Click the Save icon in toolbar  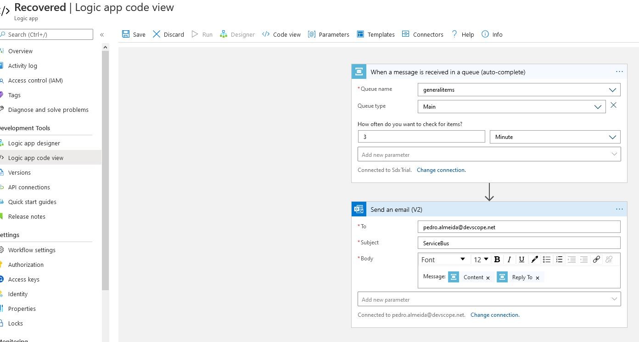[x=126, y=34]
